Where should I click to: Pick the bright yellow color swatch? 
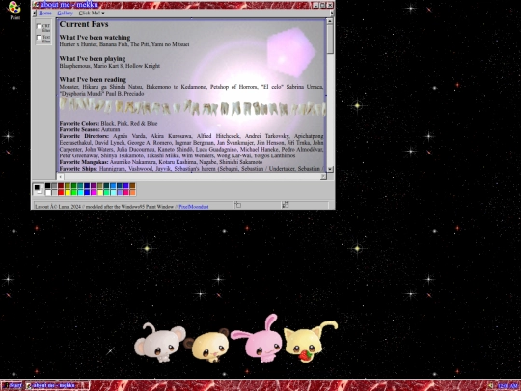click(x=68, y=192)
